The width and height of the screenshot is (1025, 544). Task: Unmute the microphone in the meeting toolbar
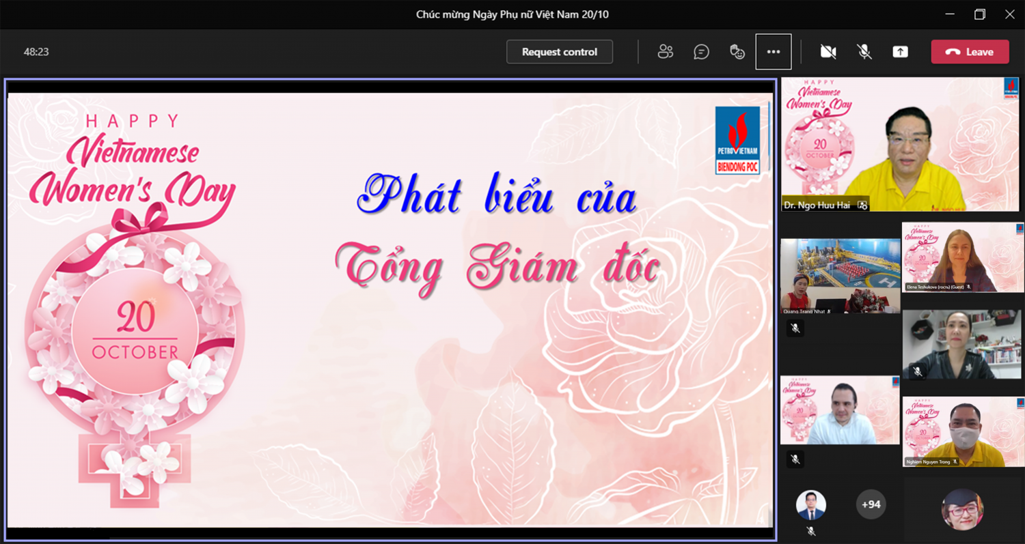pos(864,52)
